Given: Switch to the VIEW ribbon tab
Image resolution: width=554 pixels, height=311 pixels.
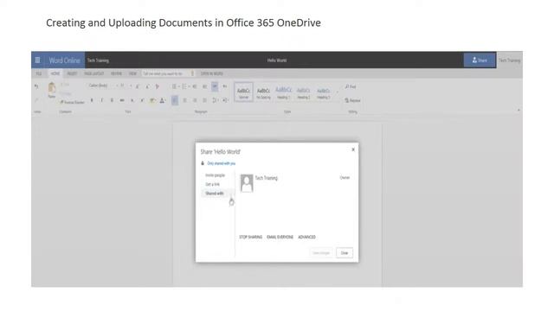Looking at the screenshot, I should tap(132, 73).
